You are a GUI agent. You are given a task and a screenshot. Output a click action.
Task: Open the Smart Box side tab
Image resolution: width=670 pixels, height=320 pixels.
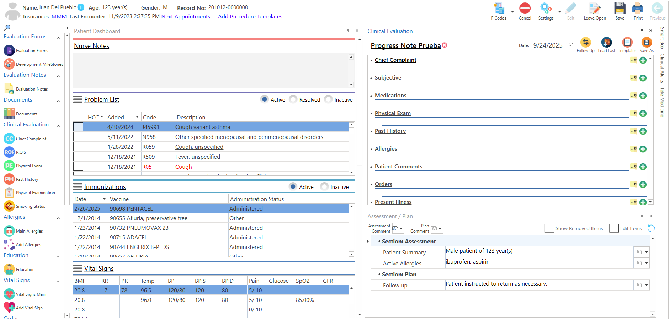662,38
